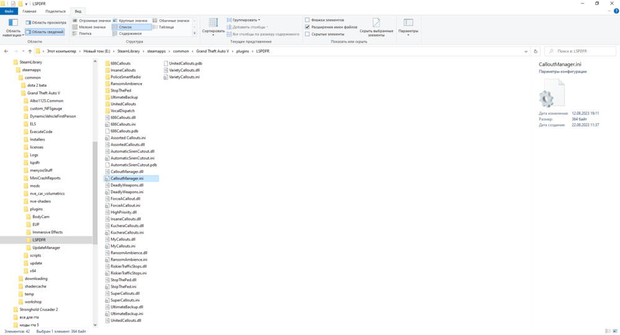Switch to large icons status bar icon
Image resolution: width=620 pixels, height=335 pixels.
(614, 331)
